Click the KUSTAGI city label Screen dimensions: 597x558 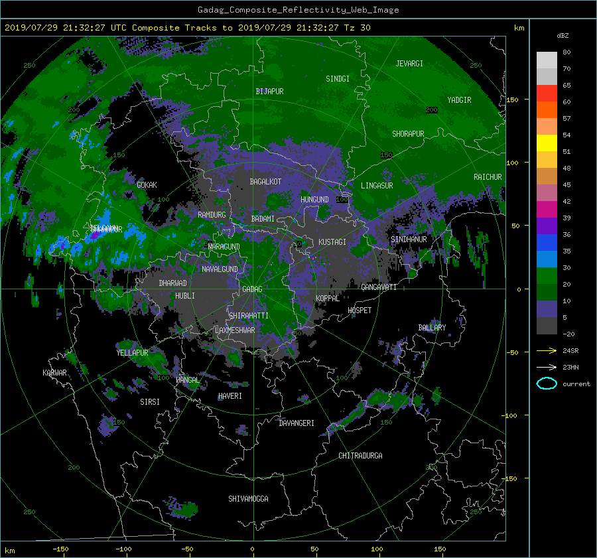332,242
